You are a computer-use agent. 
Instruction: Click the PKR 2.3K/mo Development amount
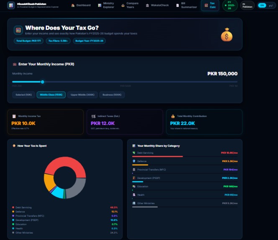tap(230, 178)
